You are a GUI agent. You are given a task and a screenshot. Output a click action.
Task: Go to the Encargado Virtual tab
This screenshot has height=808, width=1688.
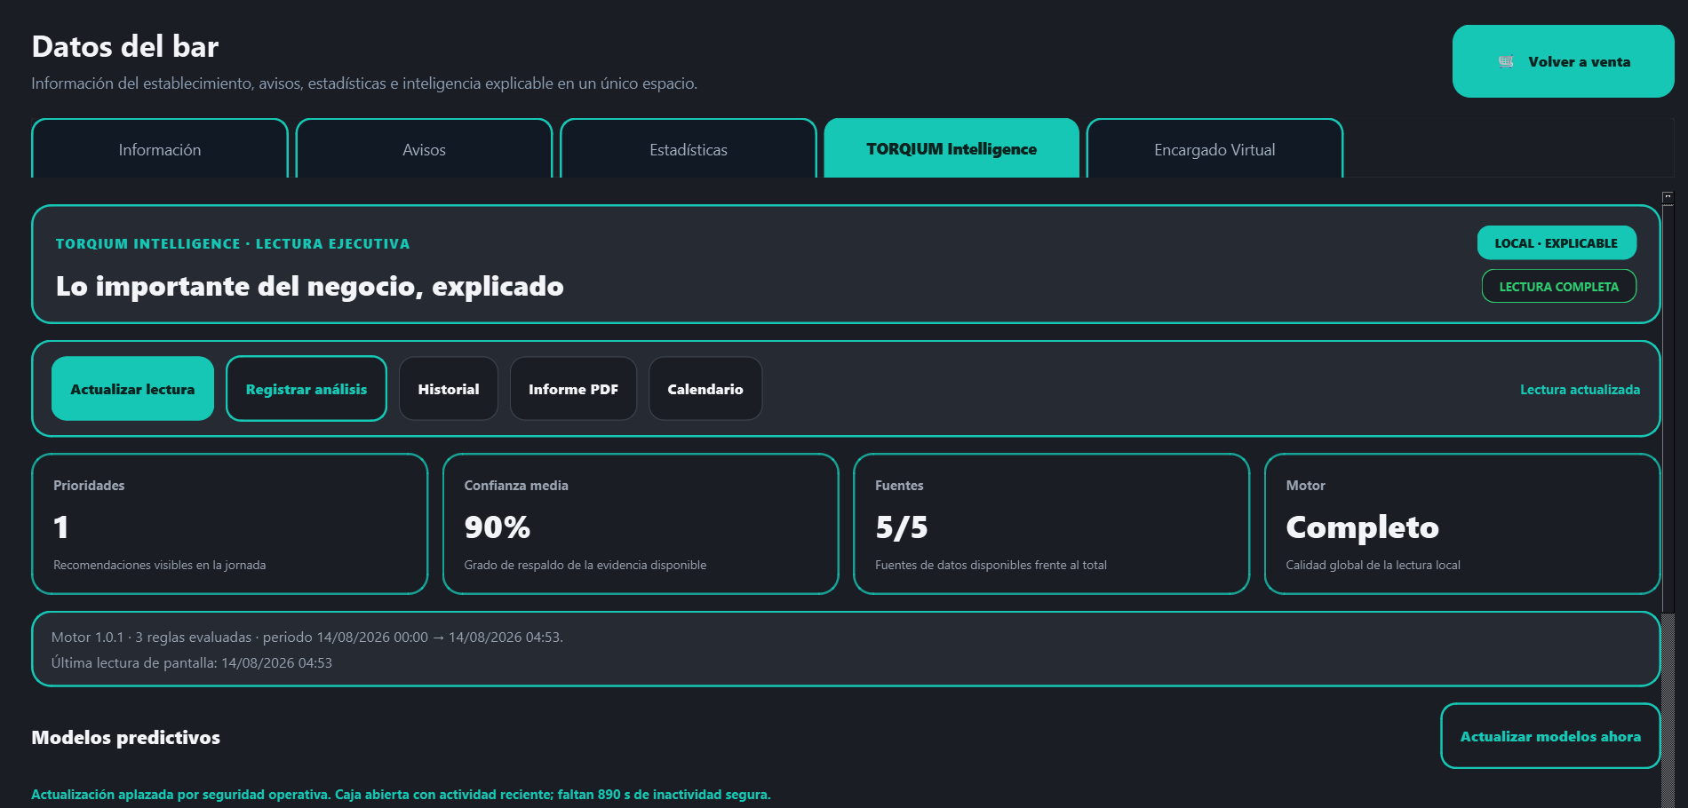tap(1214, 149)
